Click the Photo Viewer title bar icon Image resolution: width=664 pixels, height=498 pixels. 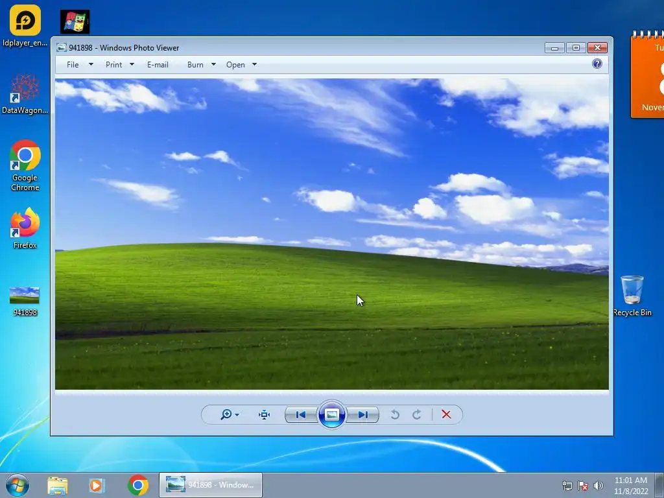[62, 47]
